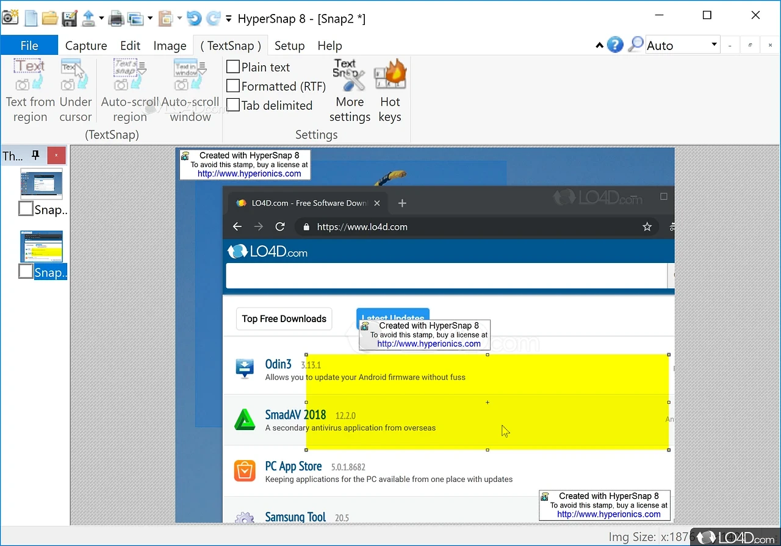Click the clipboard paste icon

click(x=165, y=18)
